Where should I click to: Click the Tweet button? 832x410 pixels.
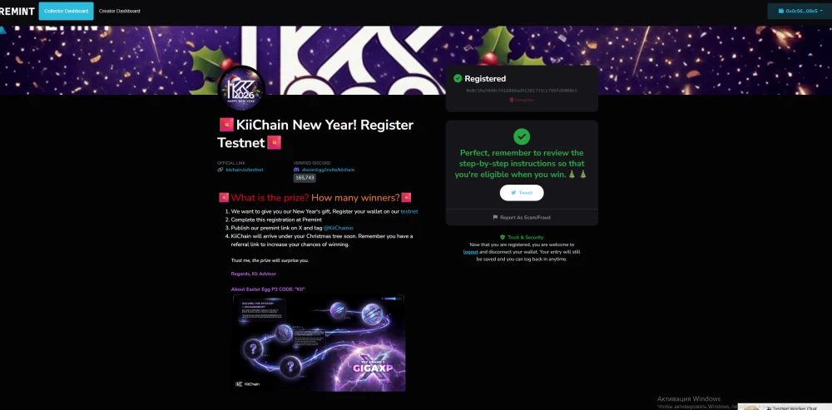point(522,193)
